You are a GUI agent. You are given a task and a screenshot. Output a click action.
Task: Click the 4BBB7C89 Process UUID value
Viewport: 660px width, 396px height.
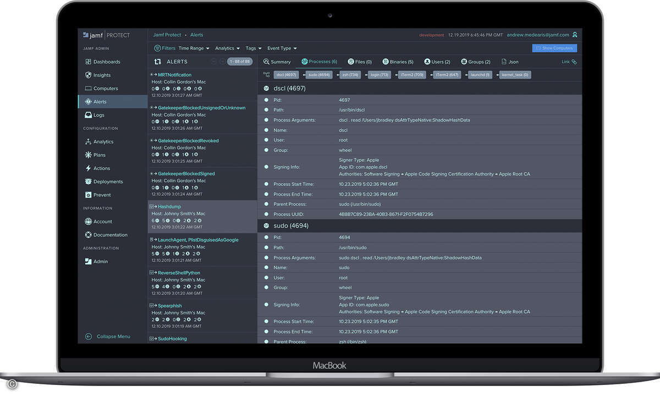(386, 215)
